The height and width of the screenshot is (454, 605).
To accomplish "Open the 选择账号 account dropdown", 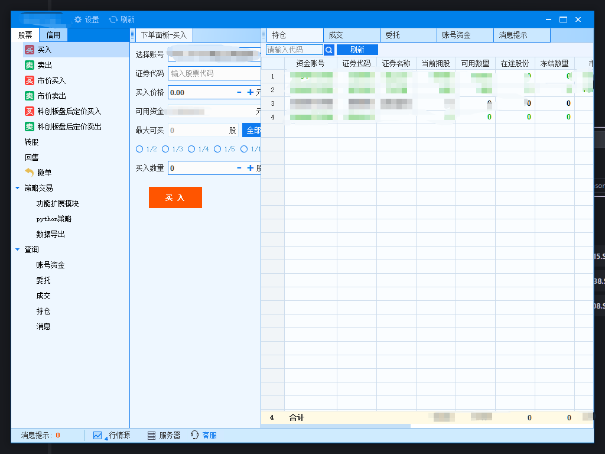I will [x=214, y=54].
